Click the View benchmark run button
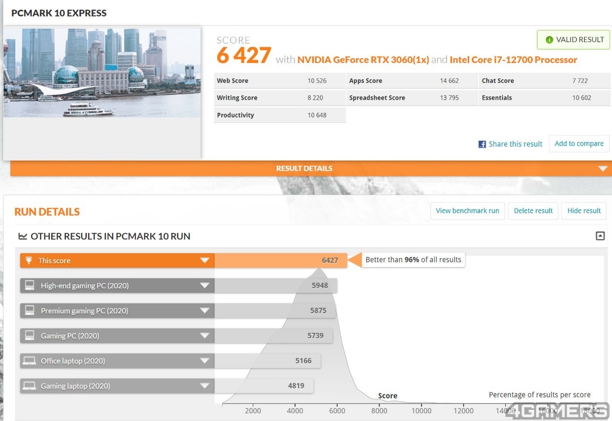 [467, 210]
